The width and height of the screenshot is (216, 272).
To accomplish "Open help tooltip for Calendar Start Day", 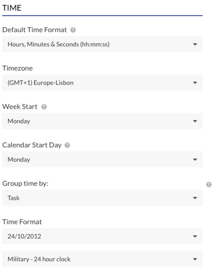I will [x=67, y=145].
